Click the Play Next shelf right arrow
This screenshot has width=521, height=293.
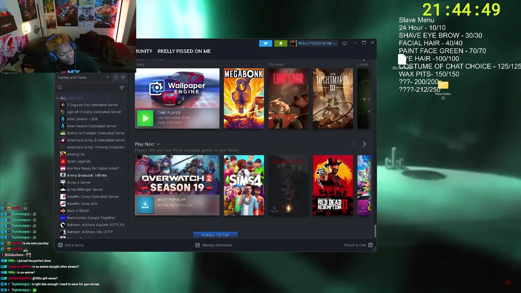click(364, 144)
